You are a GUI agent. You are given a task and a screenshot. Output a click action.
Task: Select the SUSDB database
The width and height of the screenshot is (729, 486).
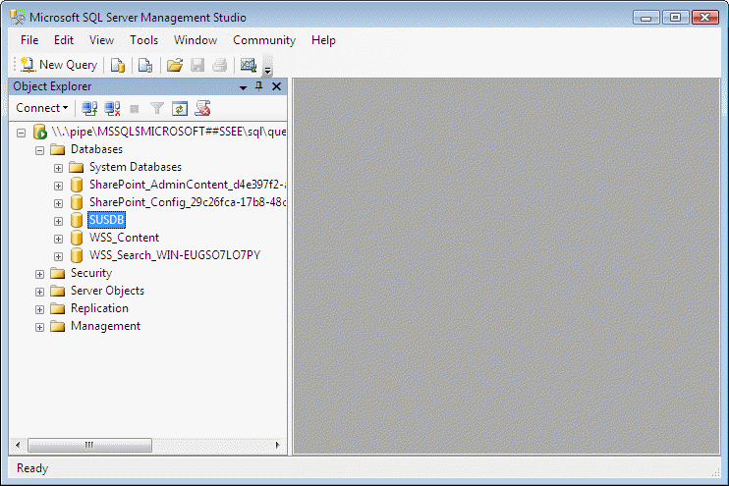point(106,220)
